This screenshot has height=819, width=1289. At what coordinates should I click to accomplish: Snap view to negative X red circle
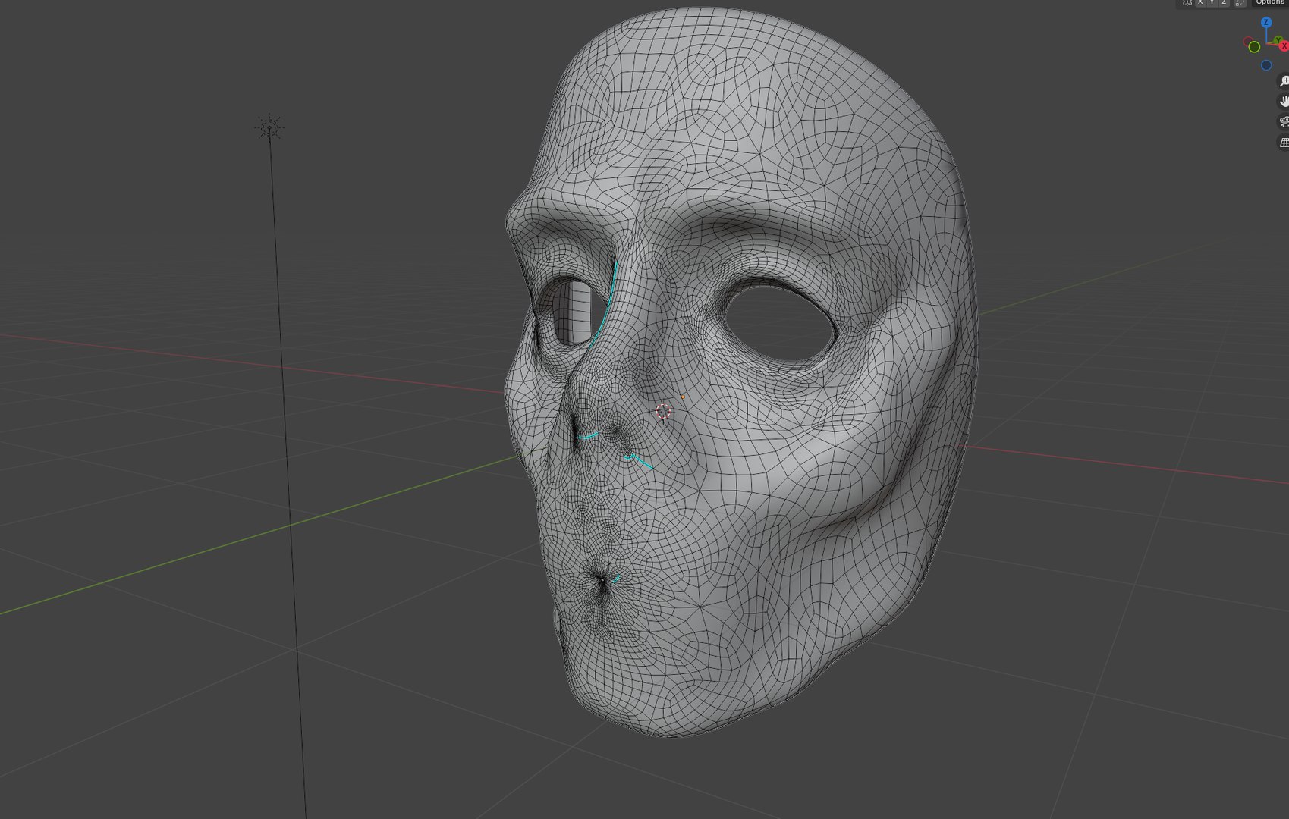click(1248, 42)
